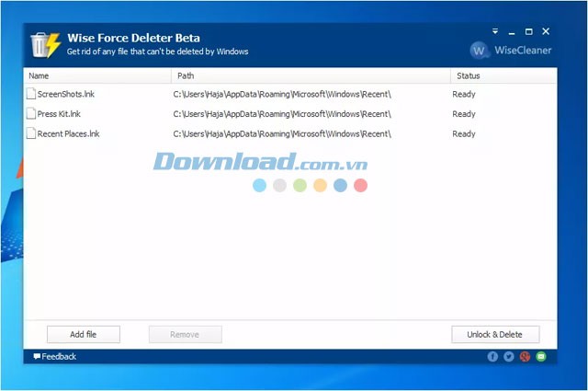Click the disabled Remove button
This screenshot has width=588, height=391.
point(185,334)
